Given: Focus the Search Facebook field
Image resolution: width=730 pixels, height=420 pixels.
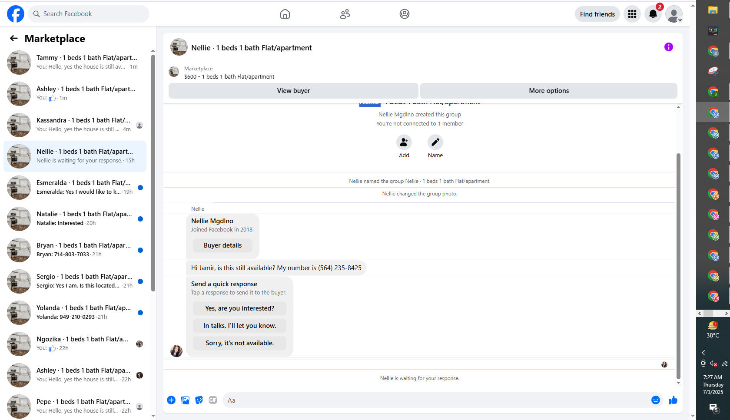Looking at the screenshot, I should (x=89, y=14).
